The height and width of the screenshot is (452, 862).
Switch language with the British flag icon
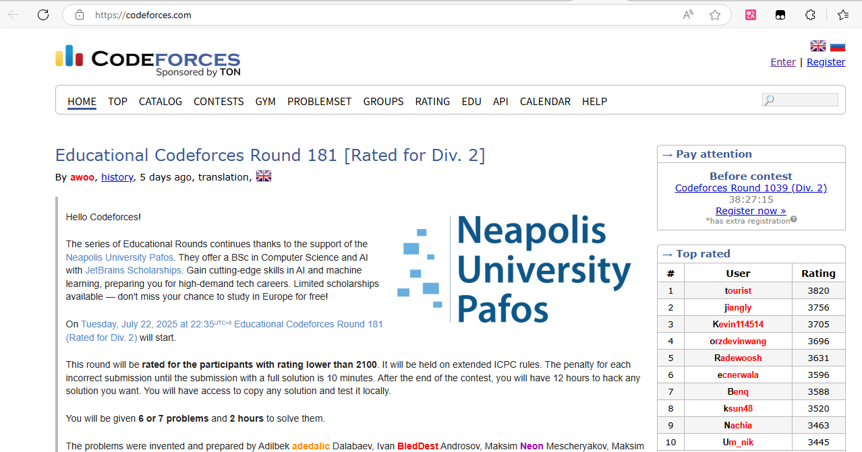(x=818, y=46)
